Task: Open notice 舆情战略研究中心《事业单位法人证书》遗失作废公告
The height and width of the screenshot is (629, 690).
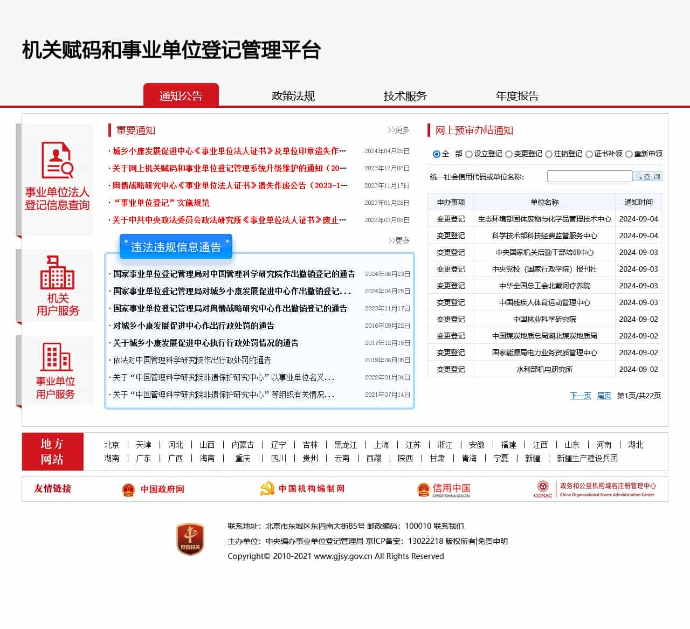Action: [230, 185]
